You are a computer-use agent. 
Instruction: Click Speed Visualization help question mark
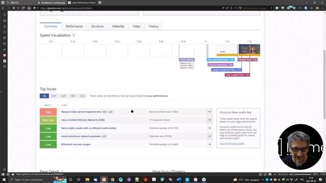point(73,35)
